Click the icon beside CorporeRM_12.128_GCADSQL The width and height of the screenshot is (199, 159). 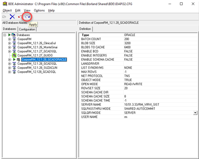[14, 72]
